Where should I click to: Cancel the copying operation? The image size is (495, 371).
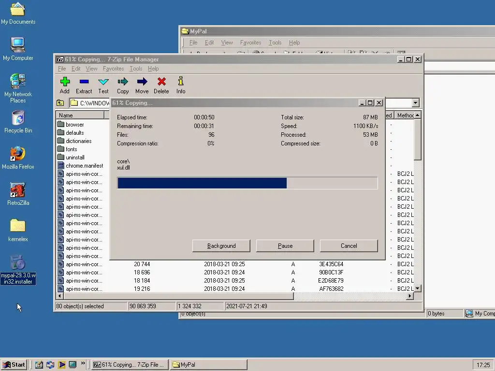(x=349, y=246)
